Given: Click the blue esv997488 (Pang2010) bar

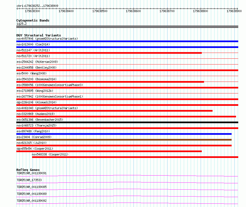Looking at the screenshot, I should point(124,134).
